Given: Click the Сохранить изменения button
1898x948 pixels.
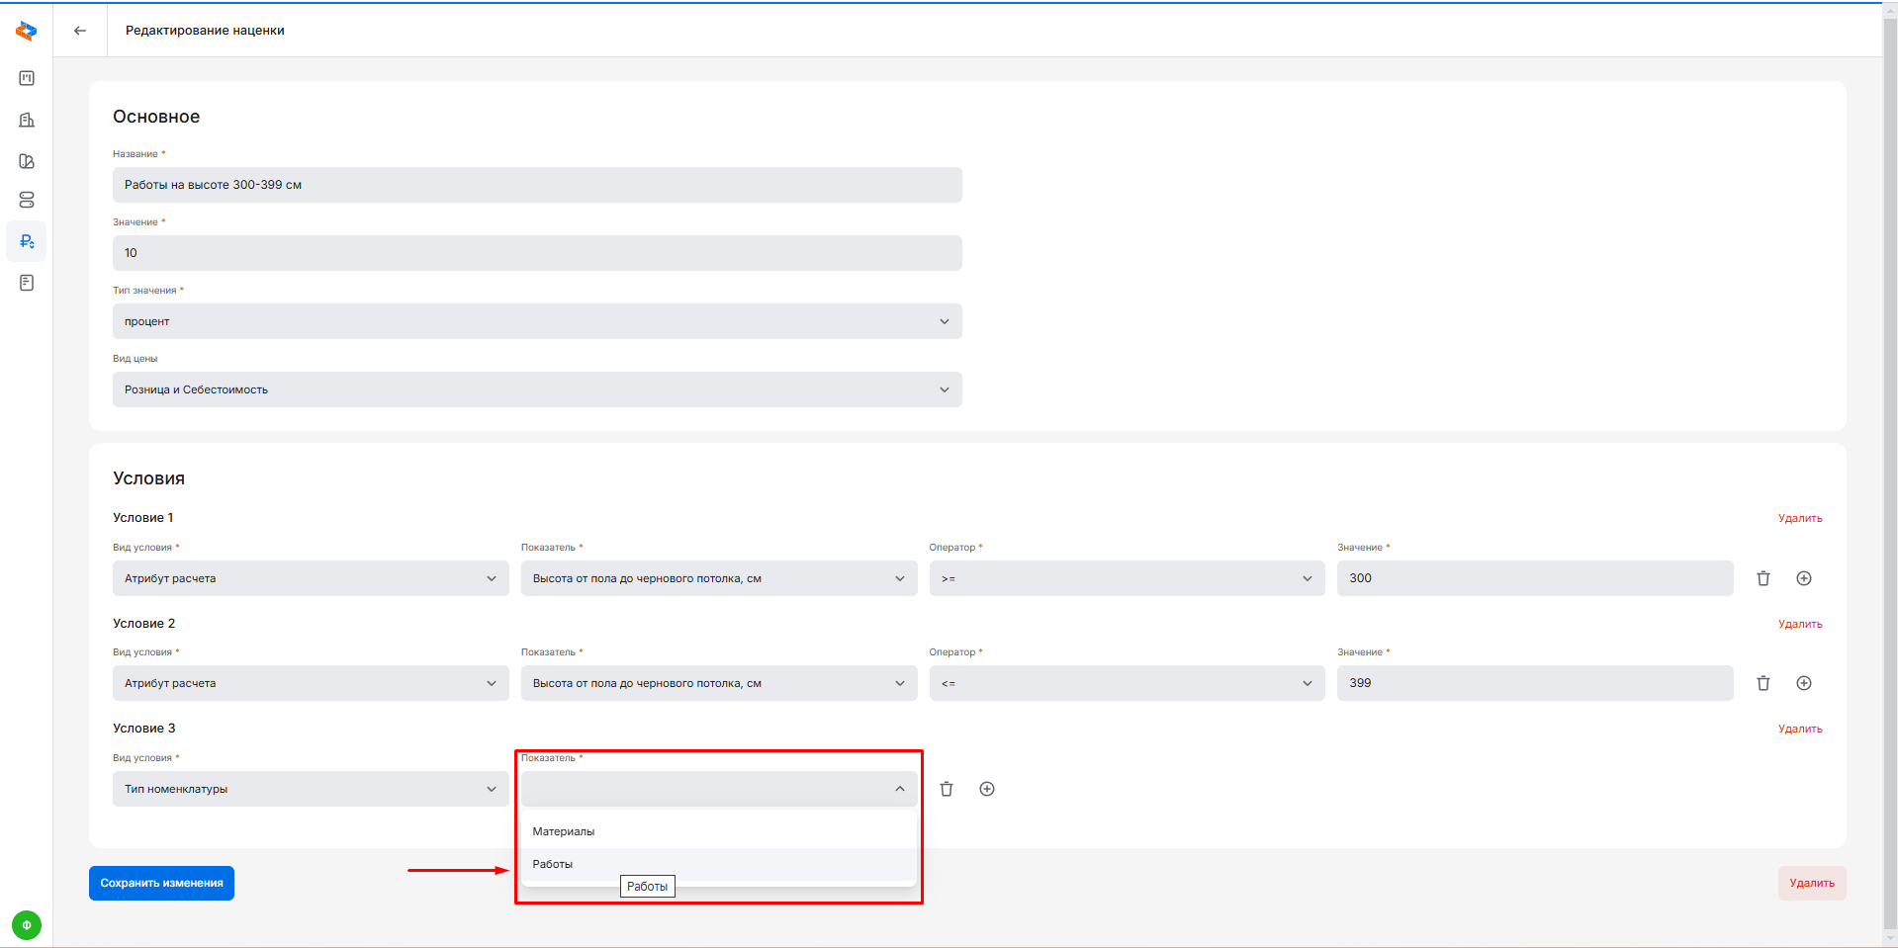Looking at the screenshot, I should [x=161, y=883].
